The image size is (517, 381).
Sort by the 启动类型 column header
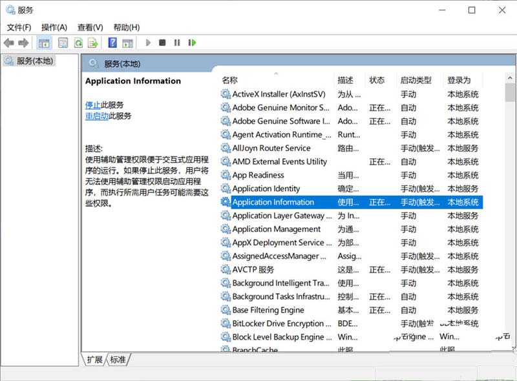416,80
